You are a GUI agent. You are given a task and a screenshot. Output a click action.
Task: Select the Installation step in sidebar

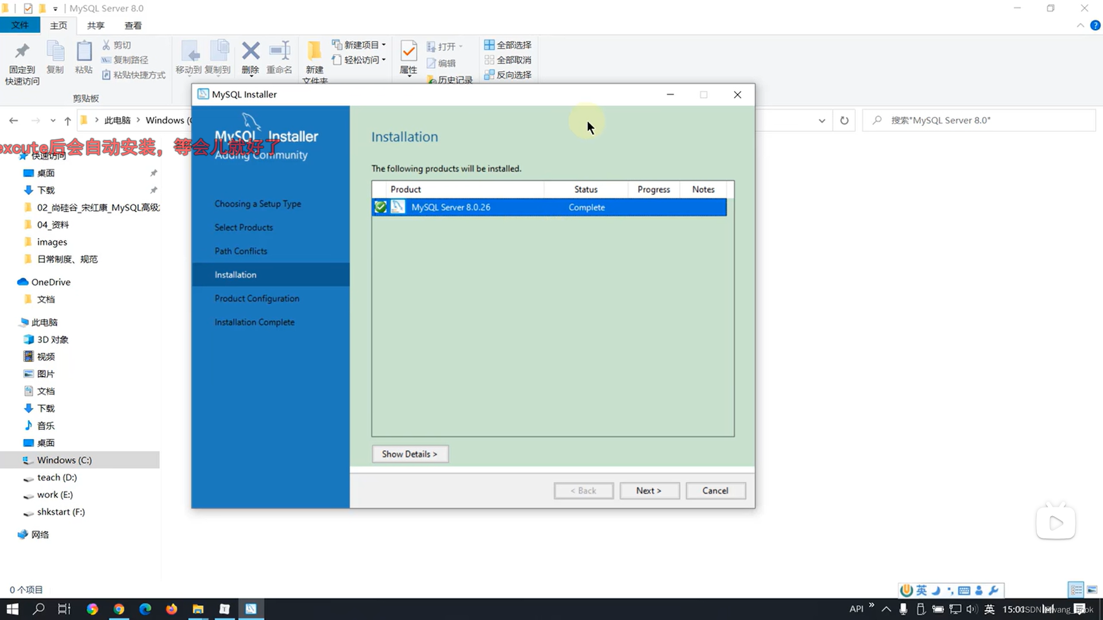(271, 275)
